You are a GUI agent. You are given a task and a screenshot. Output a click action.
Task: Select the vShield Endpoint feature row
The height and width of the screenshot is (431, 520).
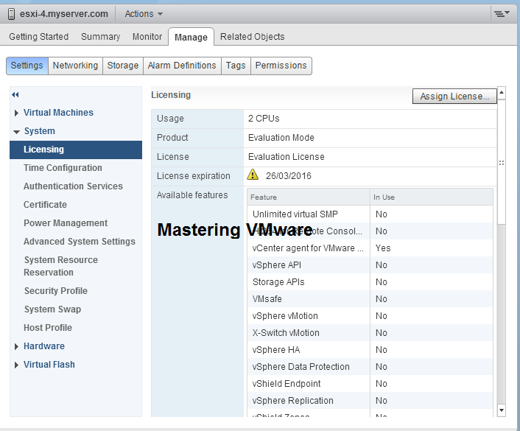[370, 383]
